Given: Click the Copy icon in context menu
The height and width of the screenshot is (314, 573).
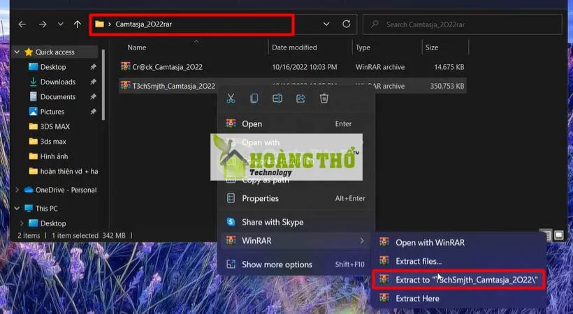Looking at the screenshot, I should coord(254,98).
